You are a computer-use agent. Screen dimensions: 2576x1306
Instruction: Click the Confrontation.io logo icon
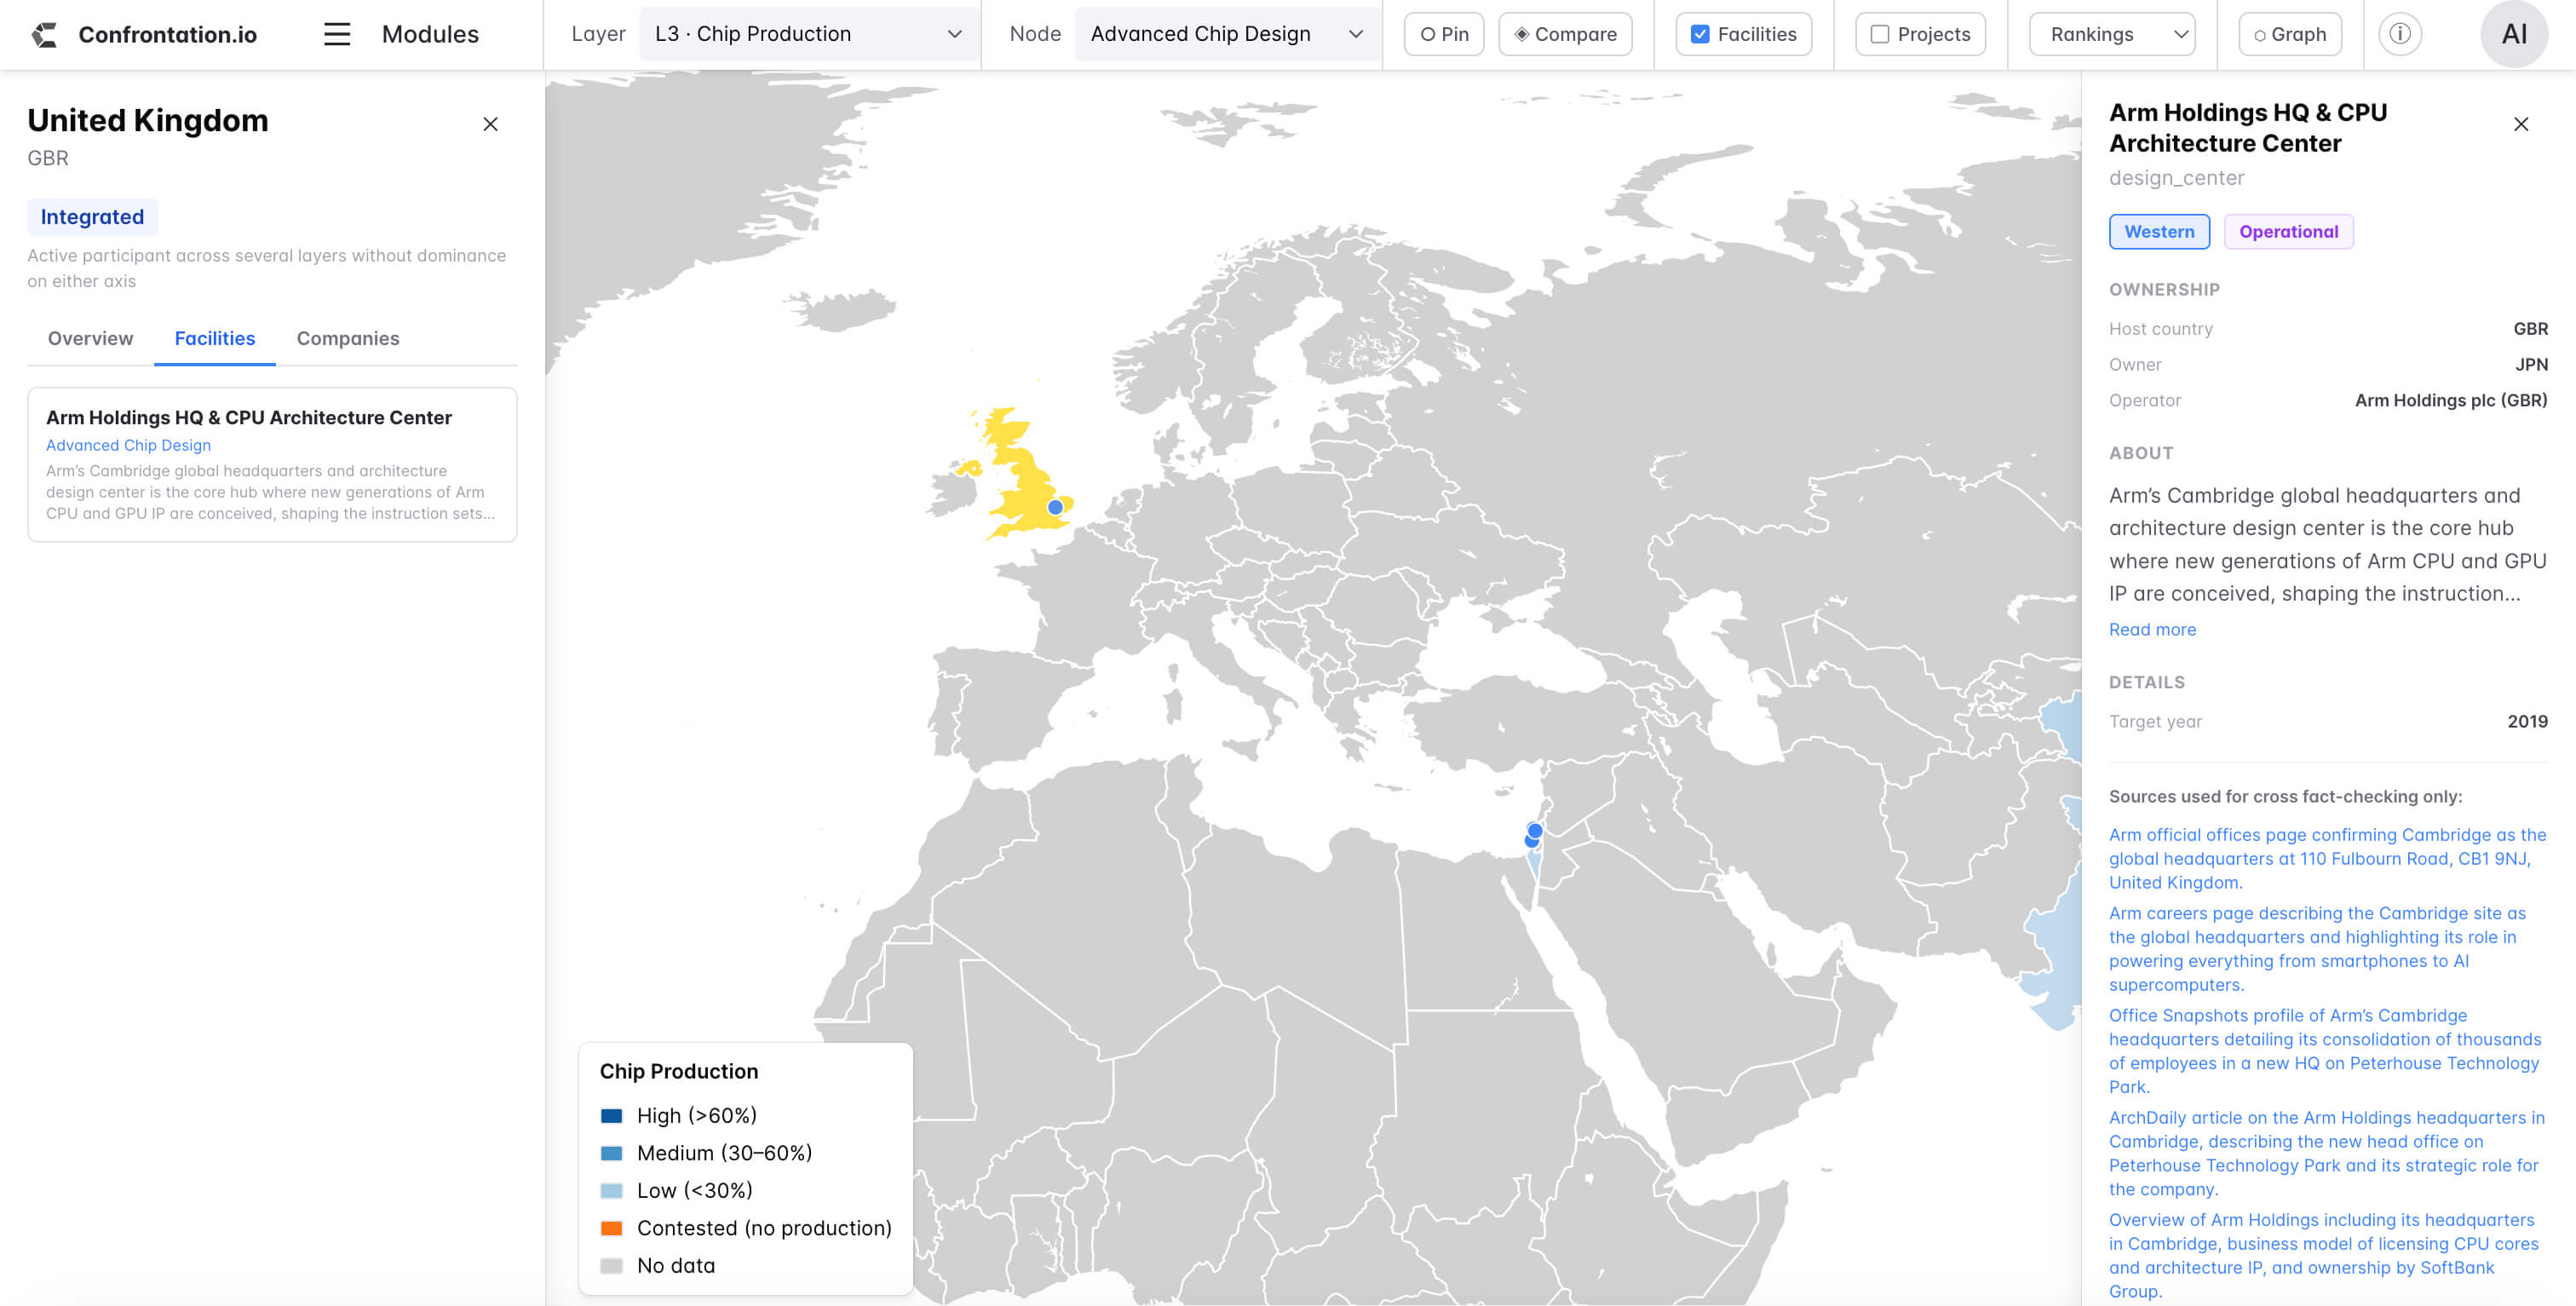point(44,35)
